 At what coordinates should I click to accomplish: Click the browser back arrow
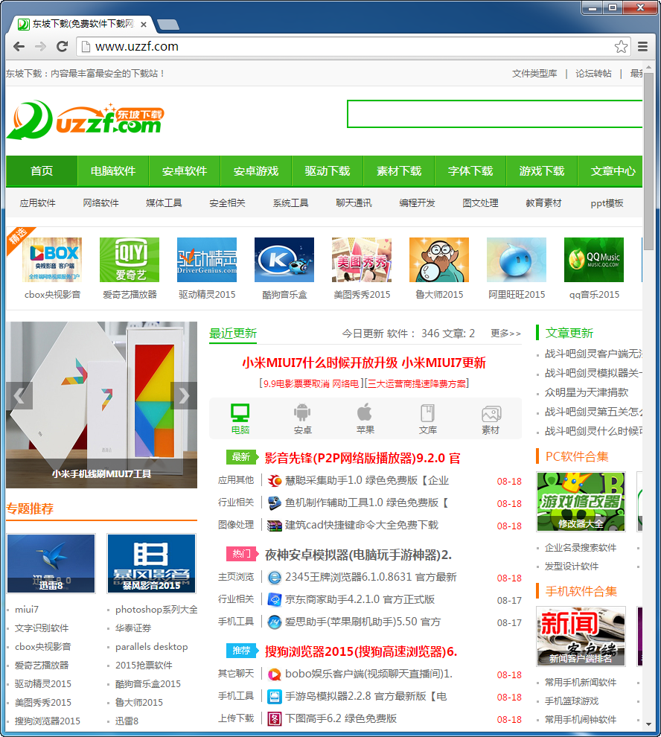(19, 47)
